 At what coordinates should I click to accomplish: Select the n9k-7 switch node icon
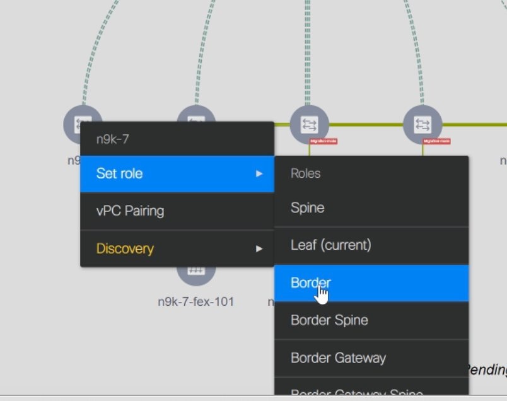click(x=73, y=123)
